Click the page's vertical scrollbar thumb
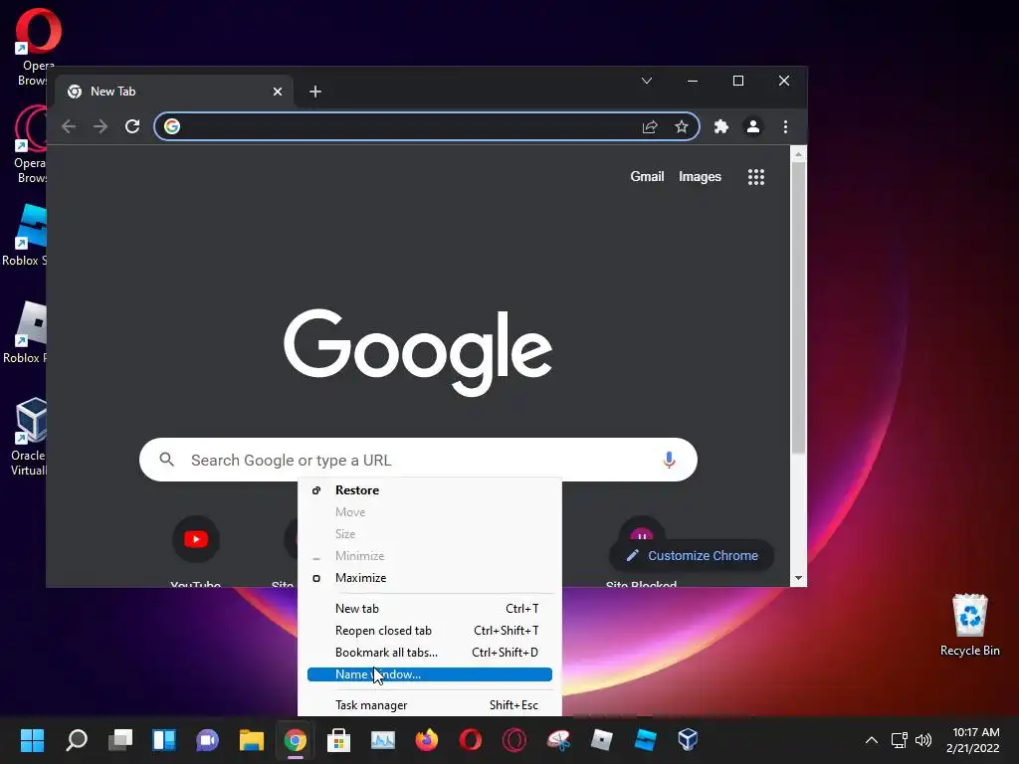1019x764 pixels. coord(798,308)
